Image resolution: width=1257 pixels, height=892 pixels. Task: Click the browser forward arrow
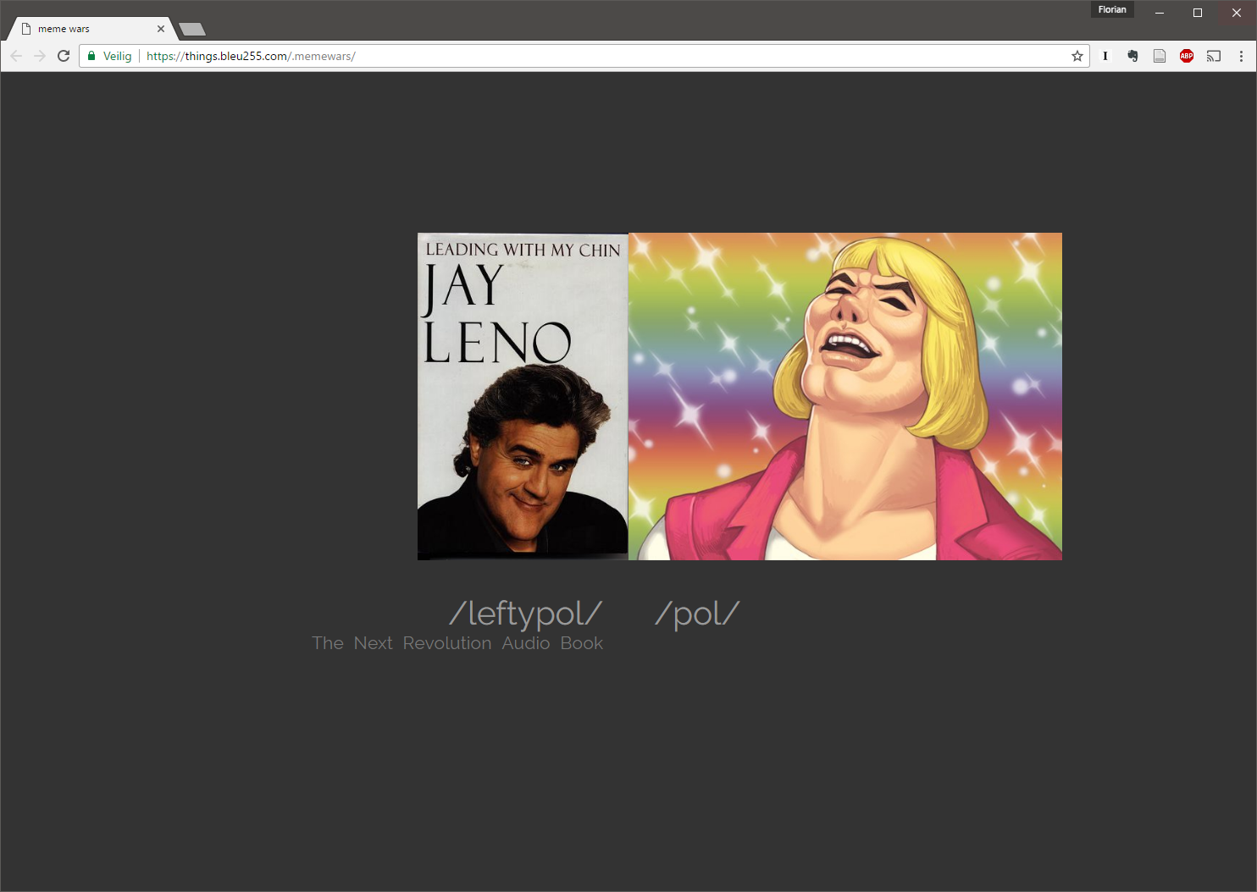pyautogui.click(x=40, y=56)
